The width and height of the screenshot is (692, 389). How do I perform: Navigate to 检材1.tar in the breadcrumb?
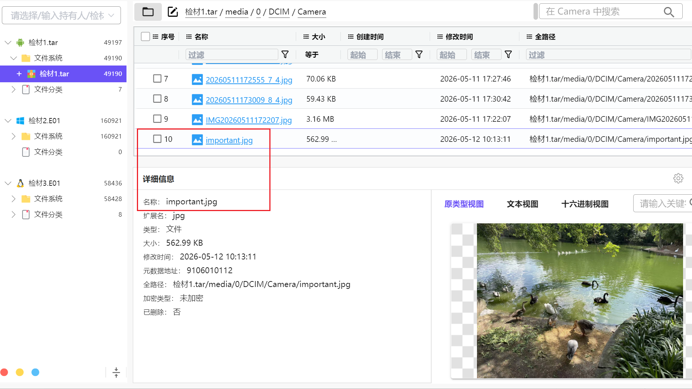pyautogui.click(x=201, y=12)
